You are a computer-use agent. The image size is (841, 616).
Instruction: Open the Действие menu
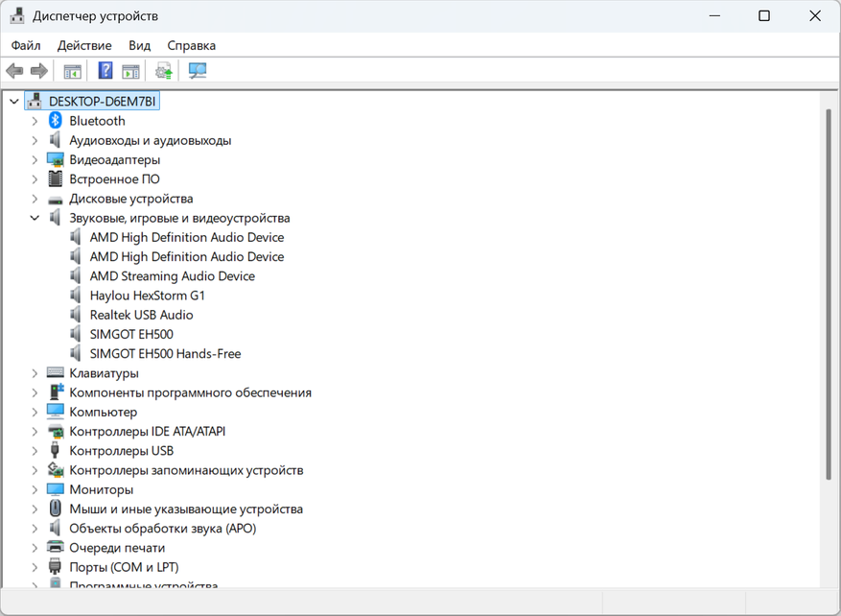pos(84,46)
